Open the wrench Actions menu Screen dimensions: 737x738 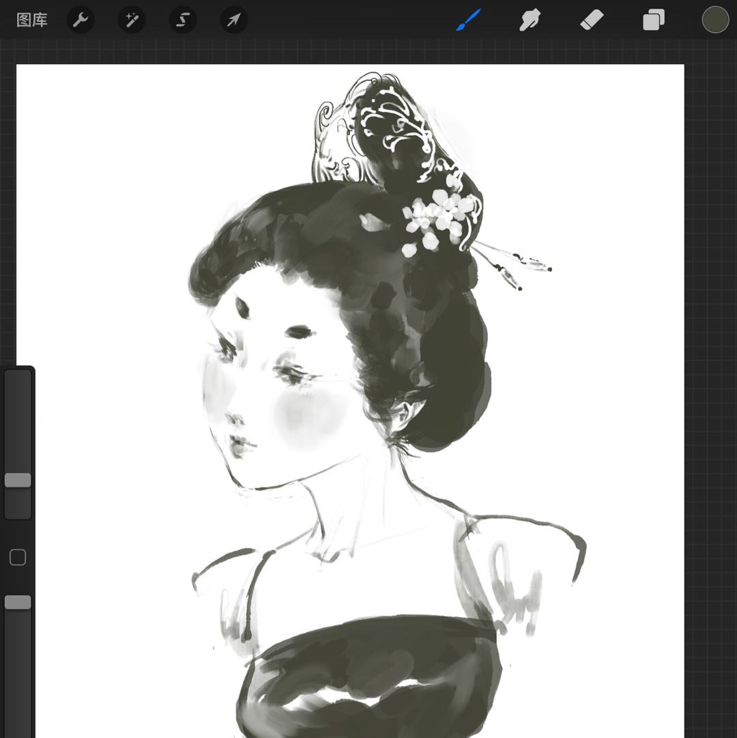tap(81, 20)
